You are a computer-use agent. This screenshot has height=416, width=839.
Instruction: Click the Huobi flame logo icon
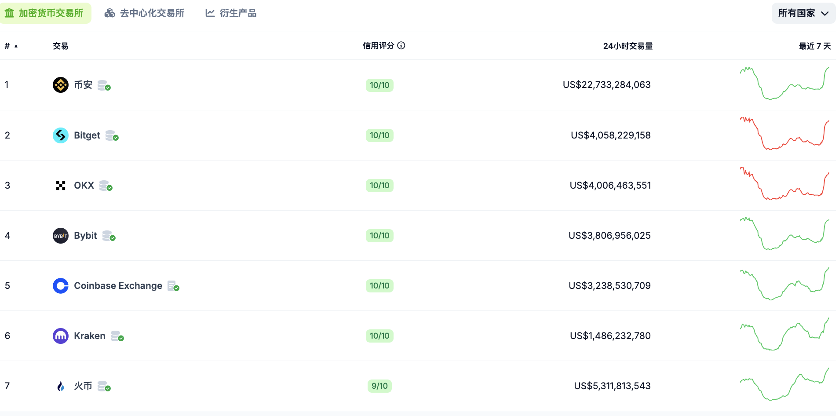click(x=61, y=386)
